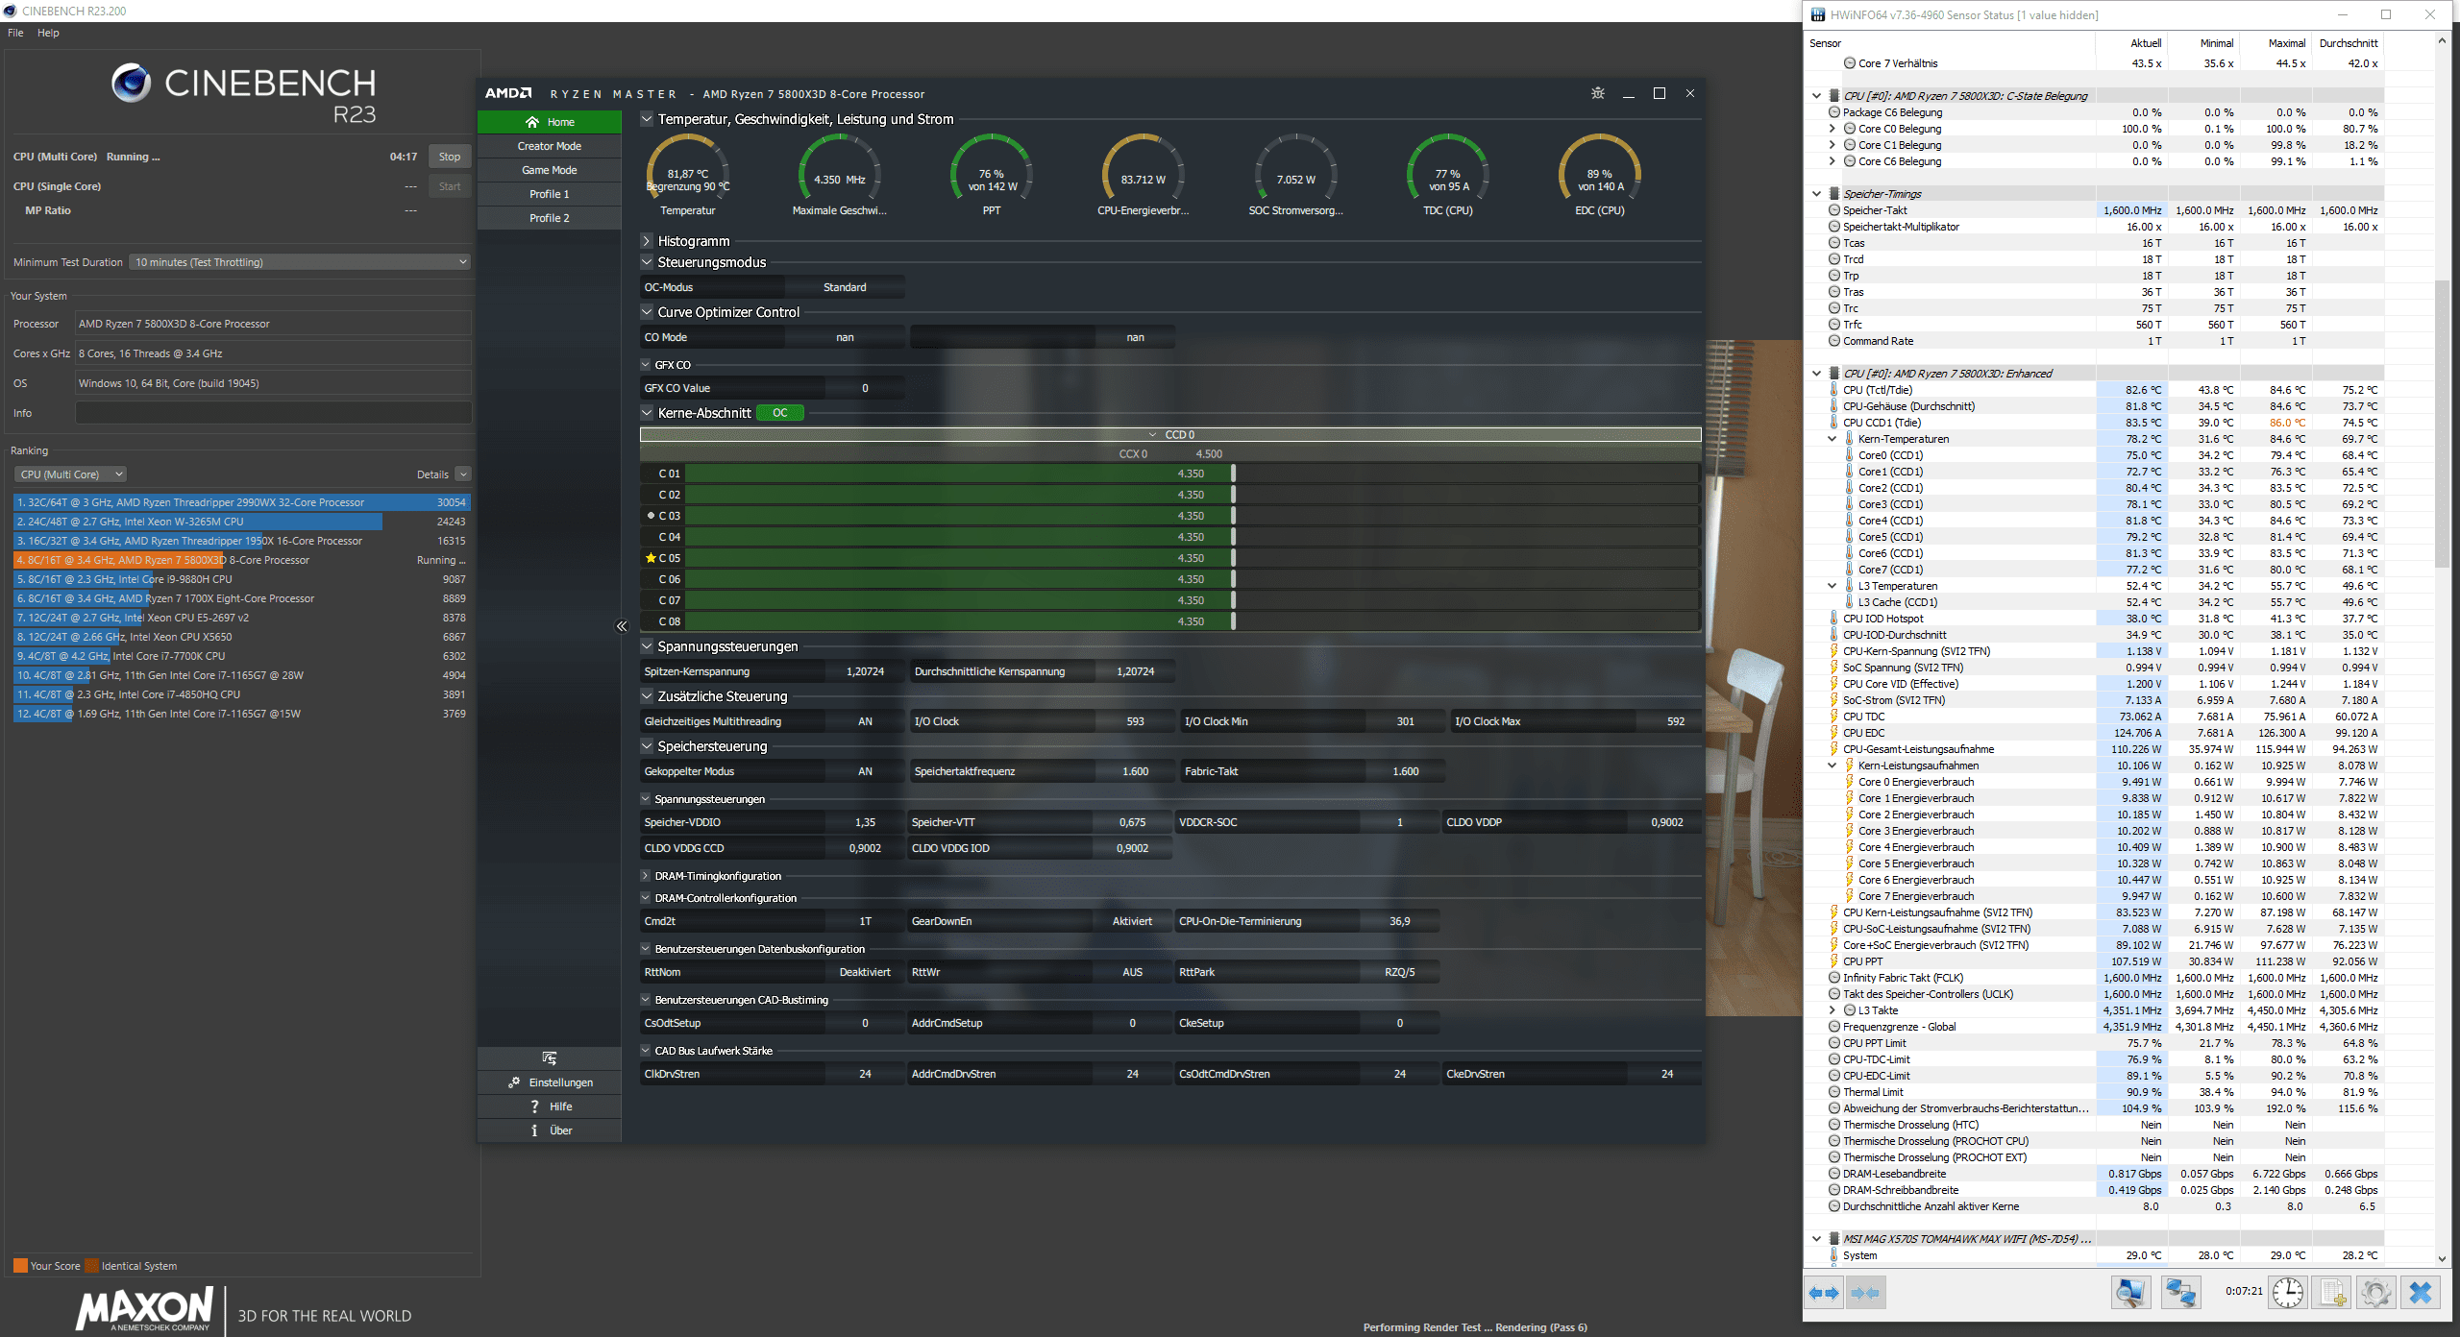This screenshot has width=2460, height=1337.
Task: Collapse the Spannungssteuerungen section
Action: 647,646
